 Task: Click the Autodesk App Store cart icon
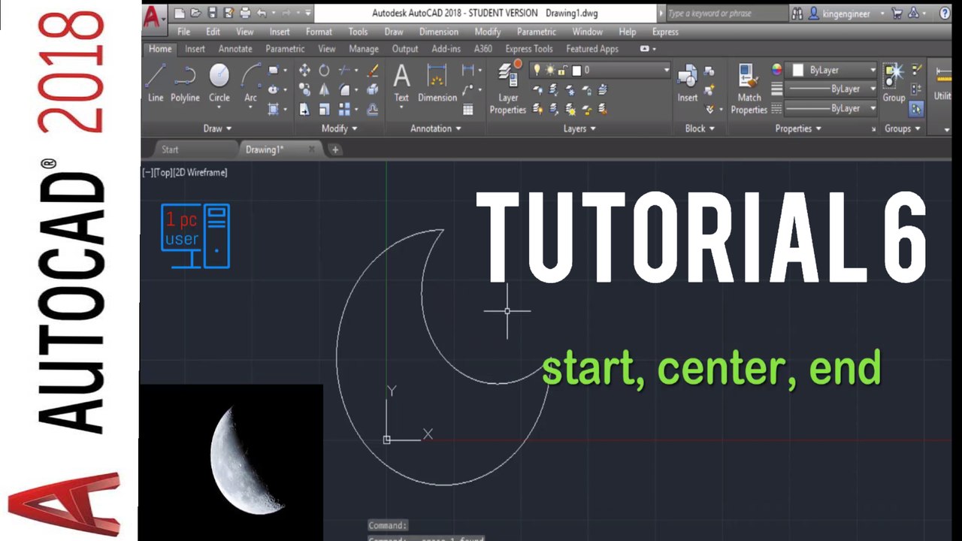coord(896,13)
